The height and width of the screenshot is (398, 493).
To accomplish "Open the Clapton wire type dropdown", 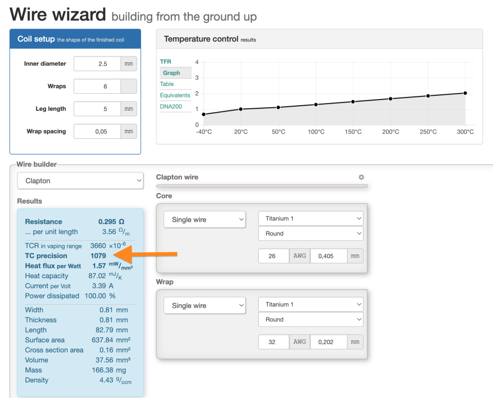I will (80, 180).
